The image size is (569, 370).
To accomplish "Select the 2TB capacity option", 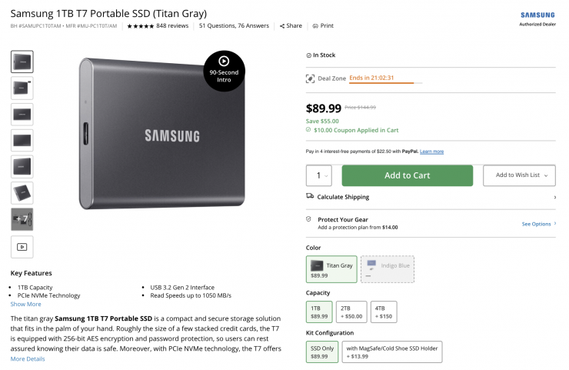I will tap(351, 312).
